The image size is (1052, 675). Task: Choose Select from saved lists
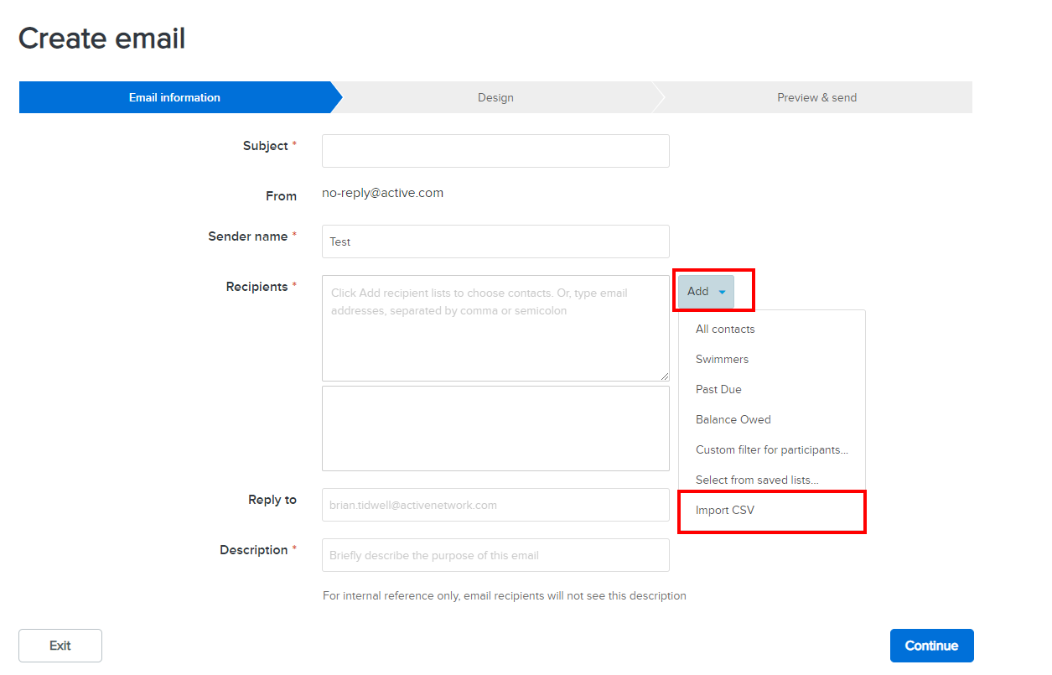[x=757, y=480]
